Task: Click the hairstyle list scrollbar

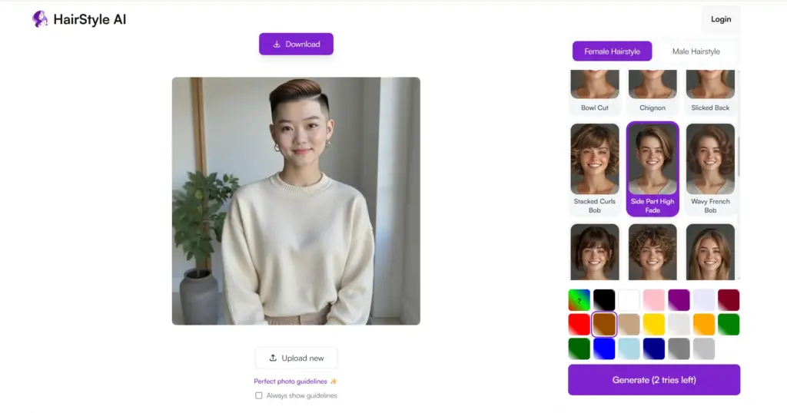Action: [x=739, y=157]
